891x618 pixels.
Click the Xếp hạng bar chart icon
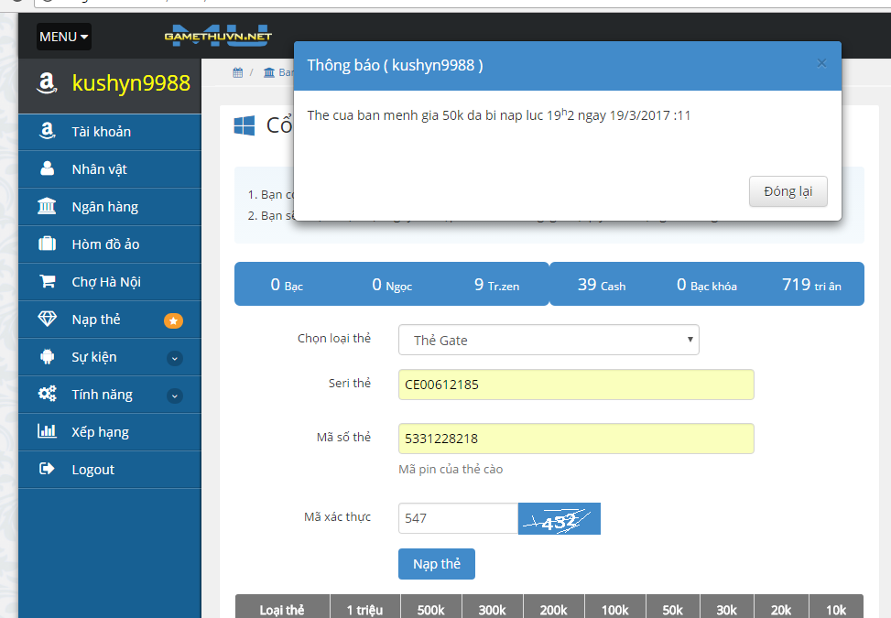coord(48,431)
